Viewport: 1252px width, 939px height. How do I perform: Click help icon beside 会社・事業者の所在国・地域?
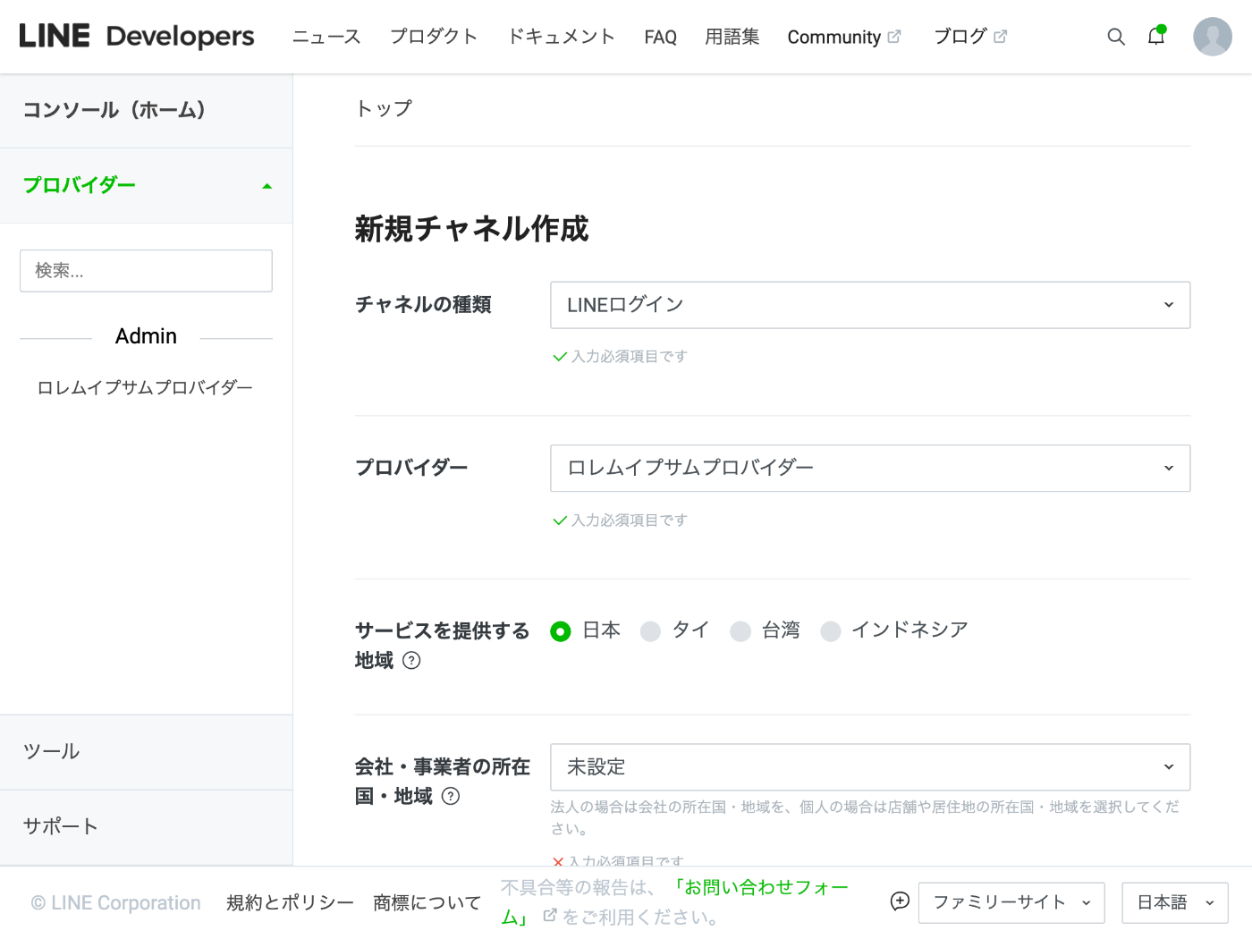[451, 796]
